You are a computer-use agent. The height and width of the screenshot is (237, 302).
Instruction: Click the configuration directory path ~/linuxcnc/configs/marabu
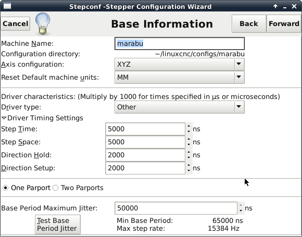(200, 54)
